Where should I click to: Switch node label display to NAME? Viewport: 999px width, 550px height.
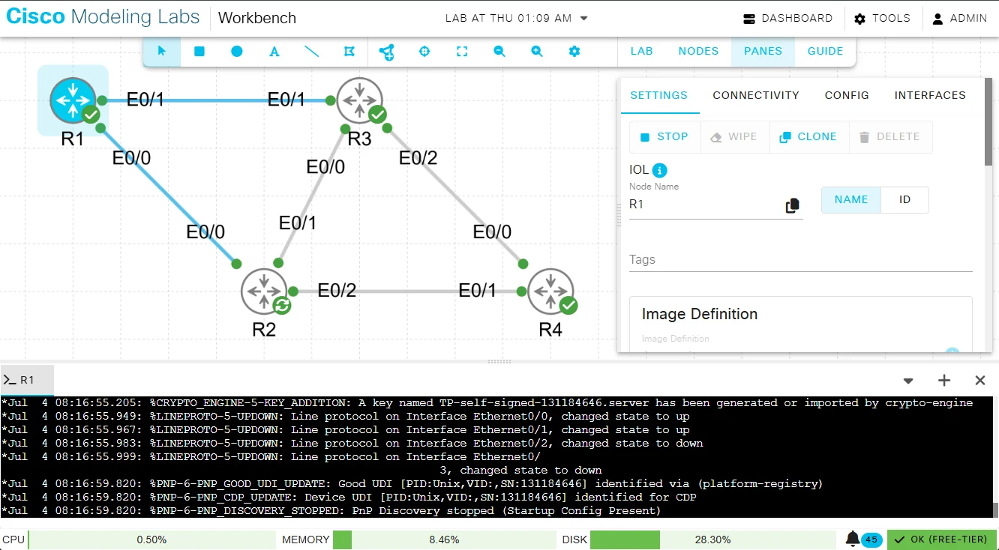851,200
